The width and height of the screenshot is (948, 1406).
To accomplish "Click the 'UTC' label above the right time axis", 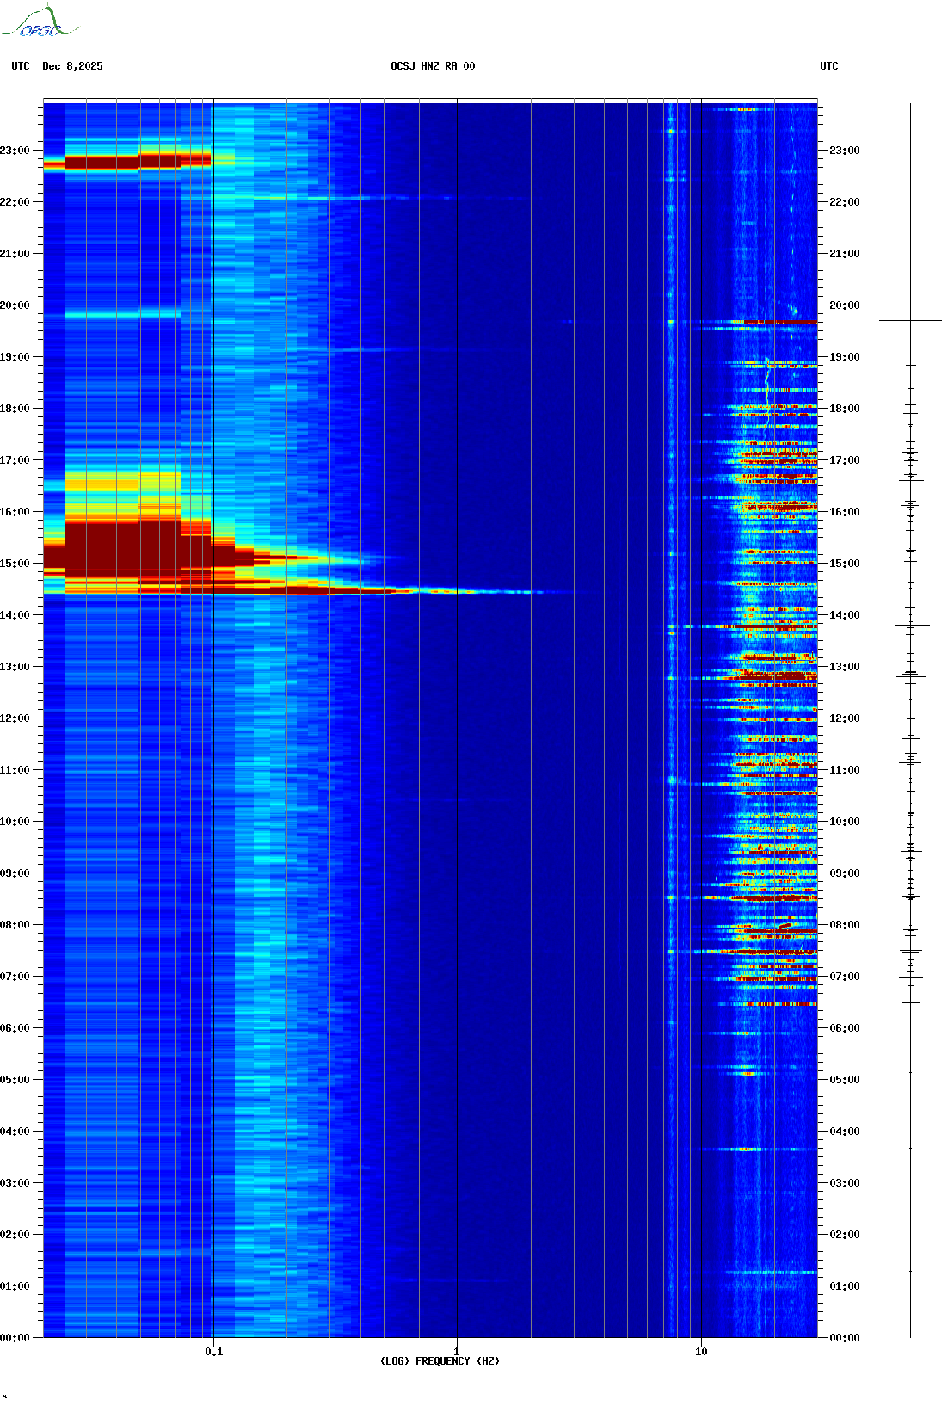I will [x=829, y=66].
